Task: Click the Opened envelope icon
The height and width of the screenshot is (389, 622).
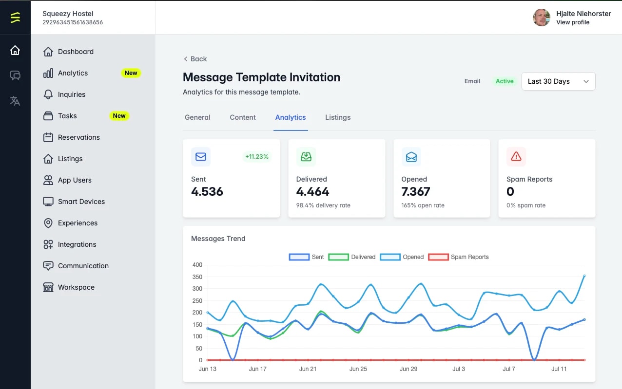Action: [411, 157]
